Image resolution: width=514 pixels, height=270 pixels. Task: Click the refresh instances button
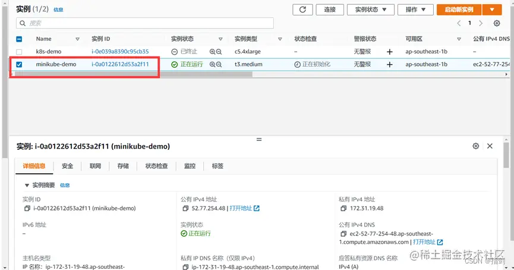(x=302, y=10)
